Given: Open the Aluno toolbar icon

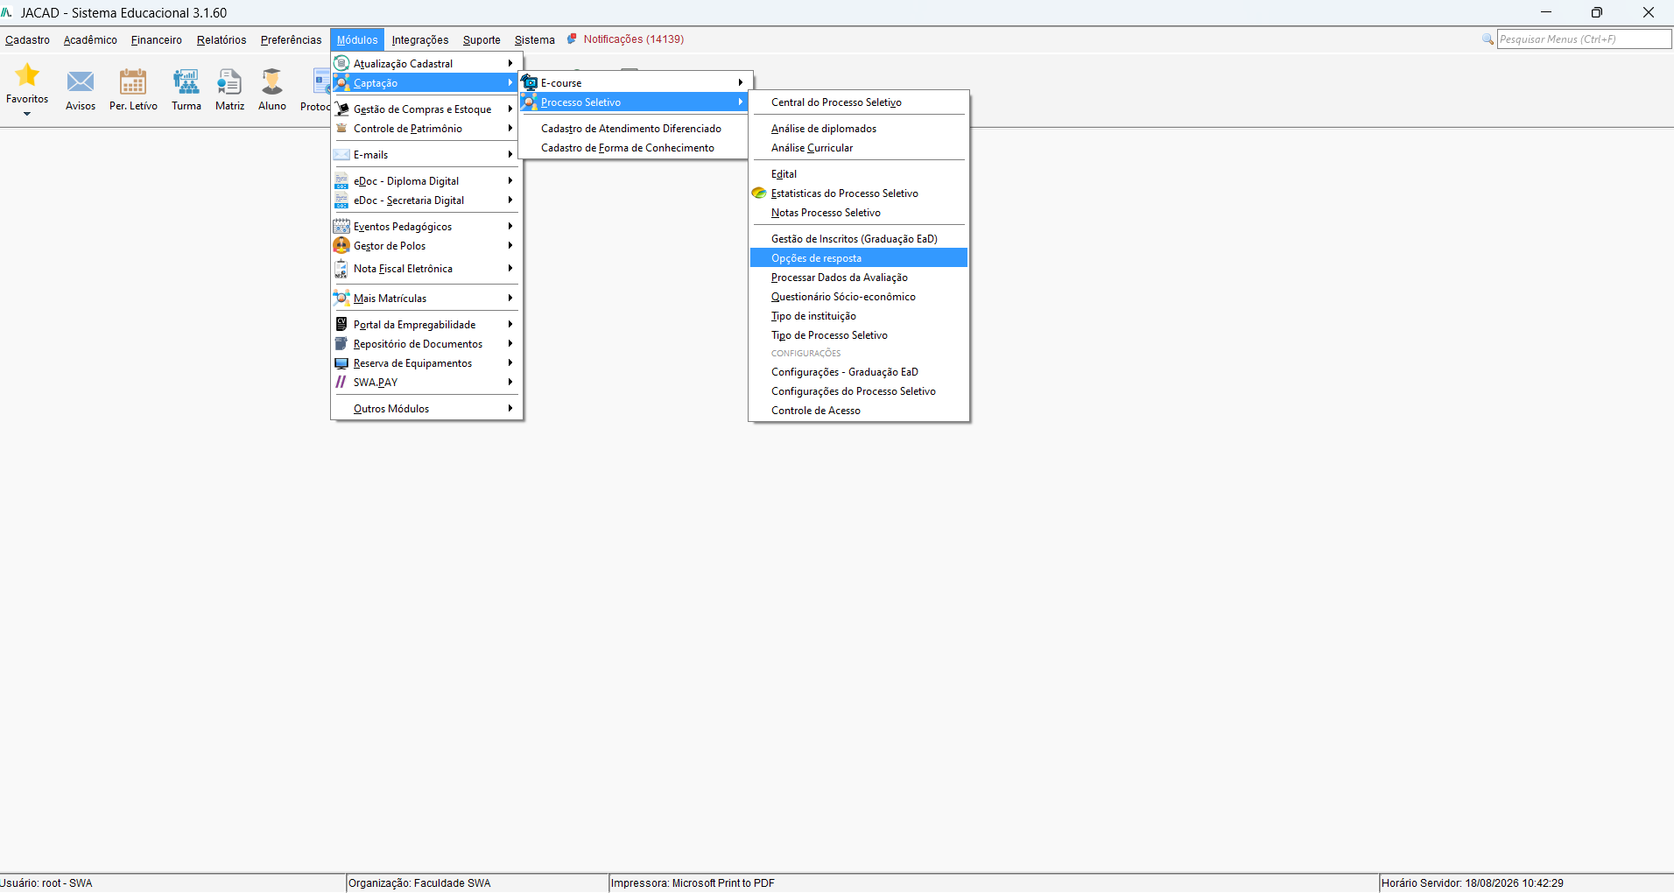Looking at the screenshot, I should point(272,82).
